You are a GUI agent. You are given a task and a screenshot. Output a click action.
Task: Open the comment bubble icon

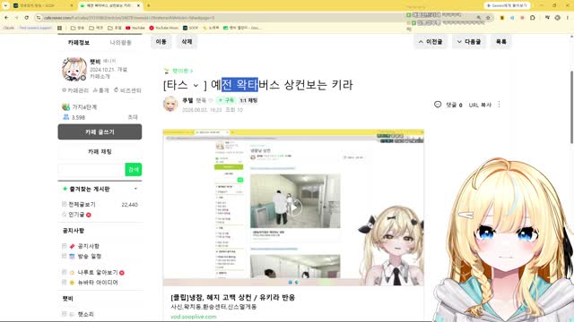click(x=438, y=105)
